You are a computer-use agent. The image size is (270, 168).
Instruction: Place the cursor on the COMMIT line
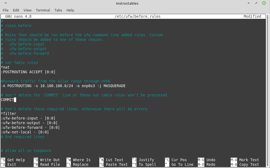coord(8,100)
